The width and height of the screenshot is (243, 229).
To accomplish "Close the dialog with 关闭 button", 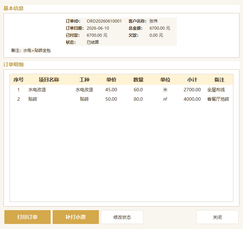I will 217,217.
